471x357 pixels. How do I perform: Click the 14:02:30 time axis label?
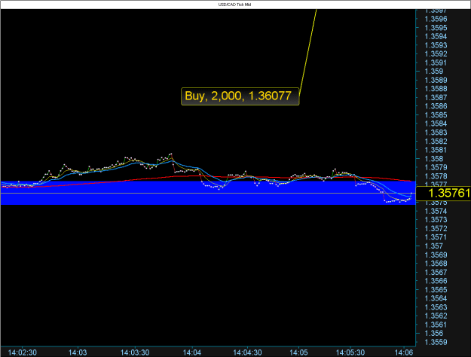click(23, 352)
